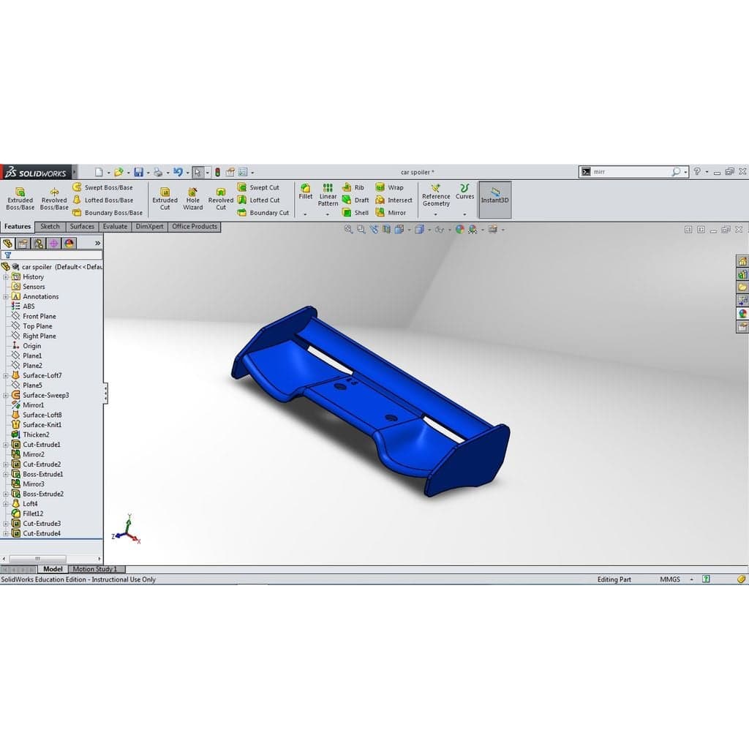Choose Swept Boss/Base feature
Image resolution: width=749 pixels, height=749 pixels.
click(x=102, y=187)
